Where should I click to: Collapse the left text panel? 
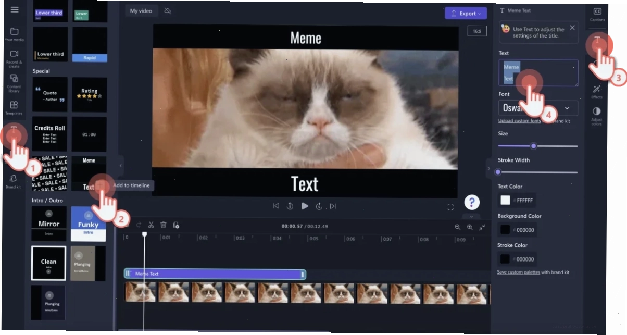click(120, 166)
